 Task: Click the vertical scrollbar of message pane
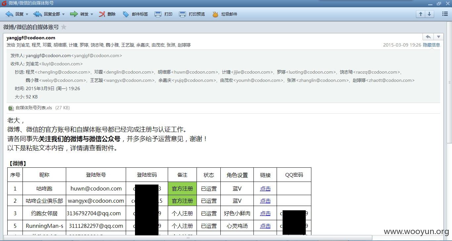pyautogui.click(x=449, y=83)
